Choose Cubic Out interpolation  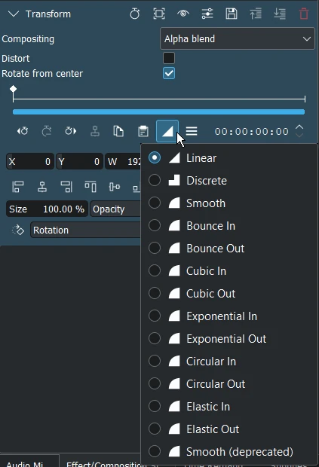pyautogui.click(x=229, y=294)
